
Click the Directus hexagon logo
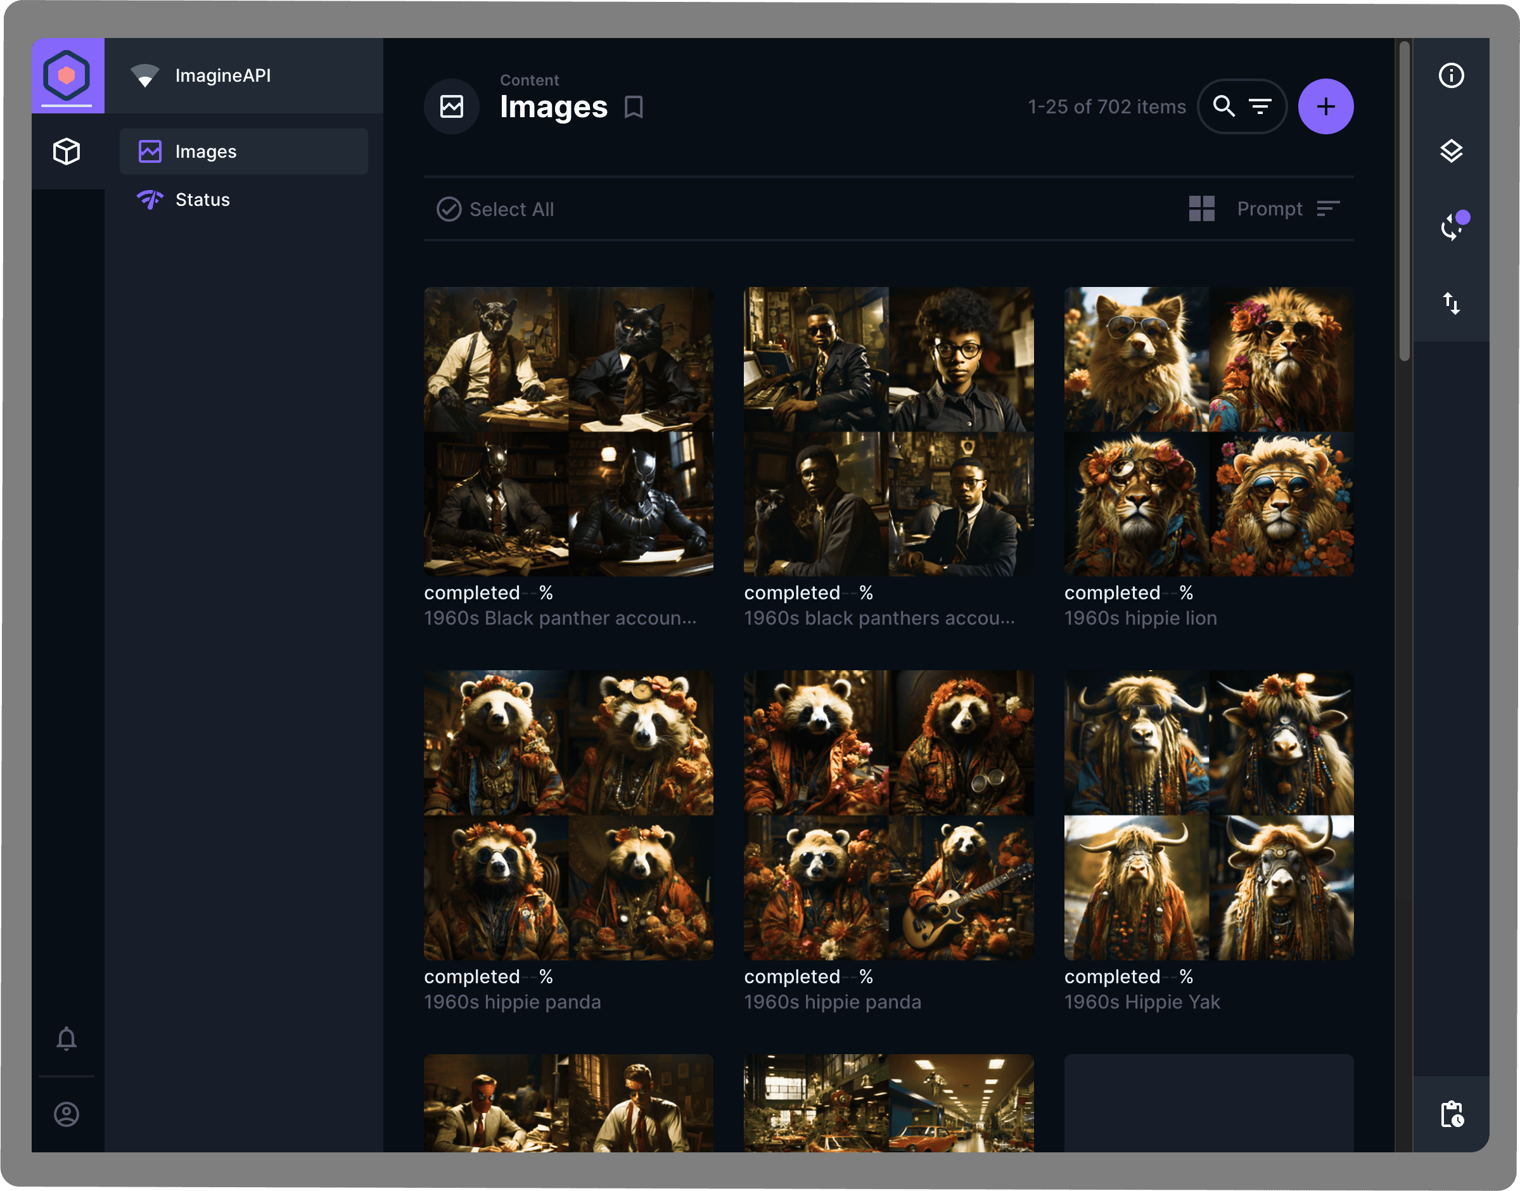pos(67,75)
